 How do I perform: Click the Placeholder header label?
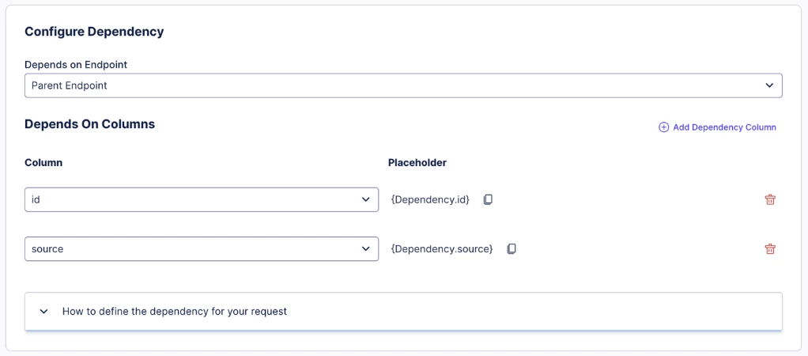click(x=417, y=163)
